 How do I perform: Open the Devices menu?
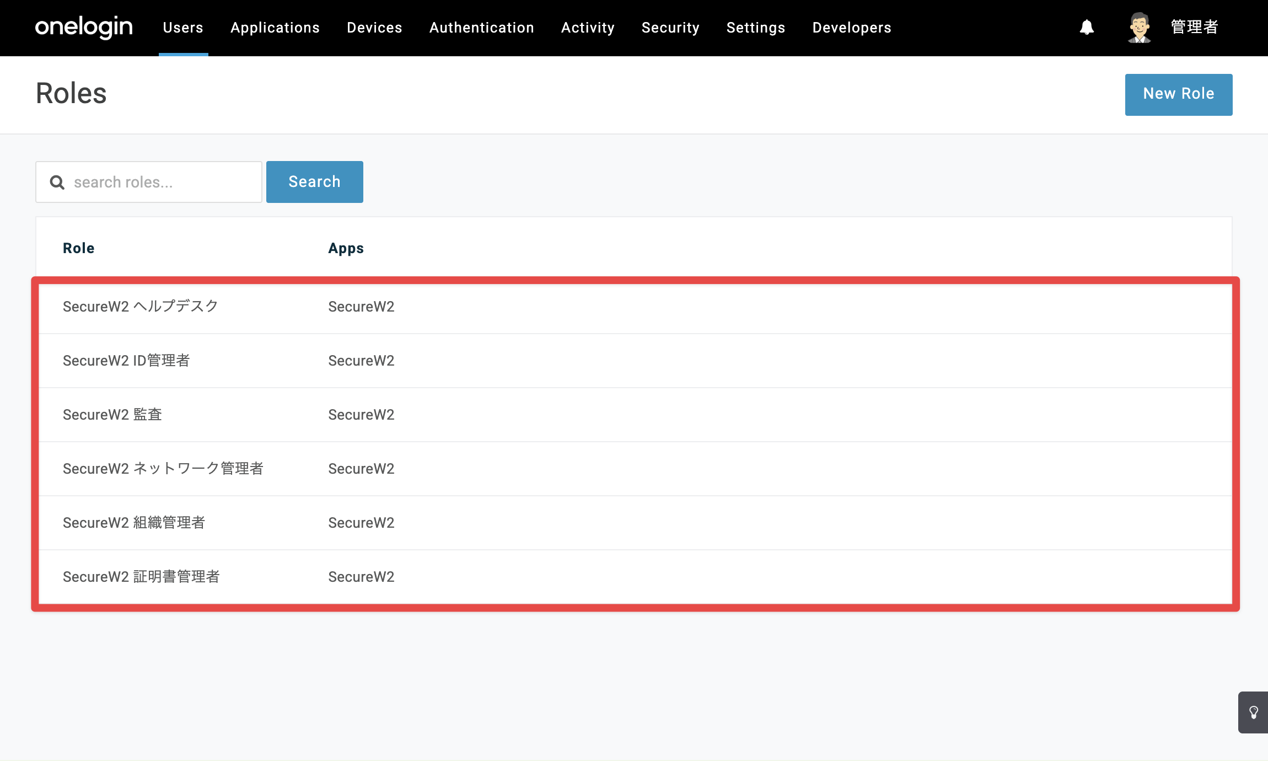(374, 28)
